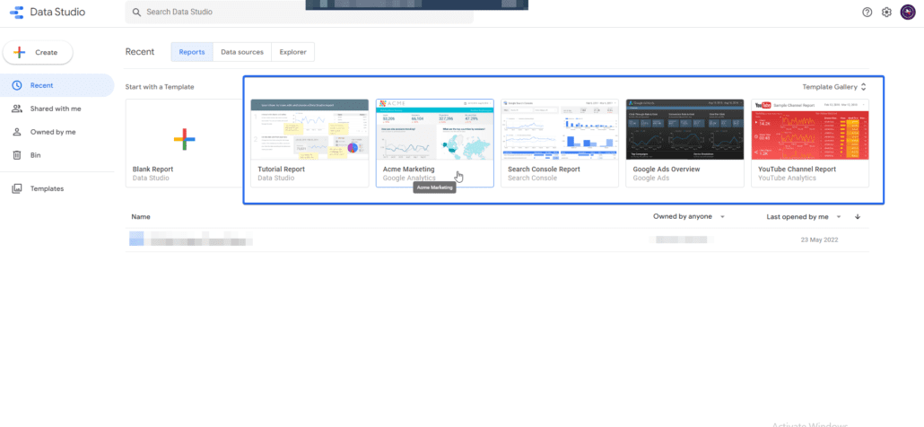Switch to the Data sources tab
The width and height of the screenshot is (924, 427).
pyautogui.click(x=242, y=52)
